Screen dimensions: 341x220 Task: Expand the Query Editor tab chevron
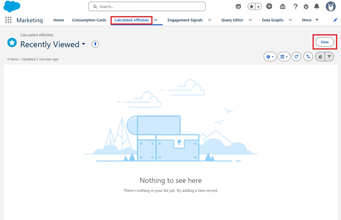(250, 20)
